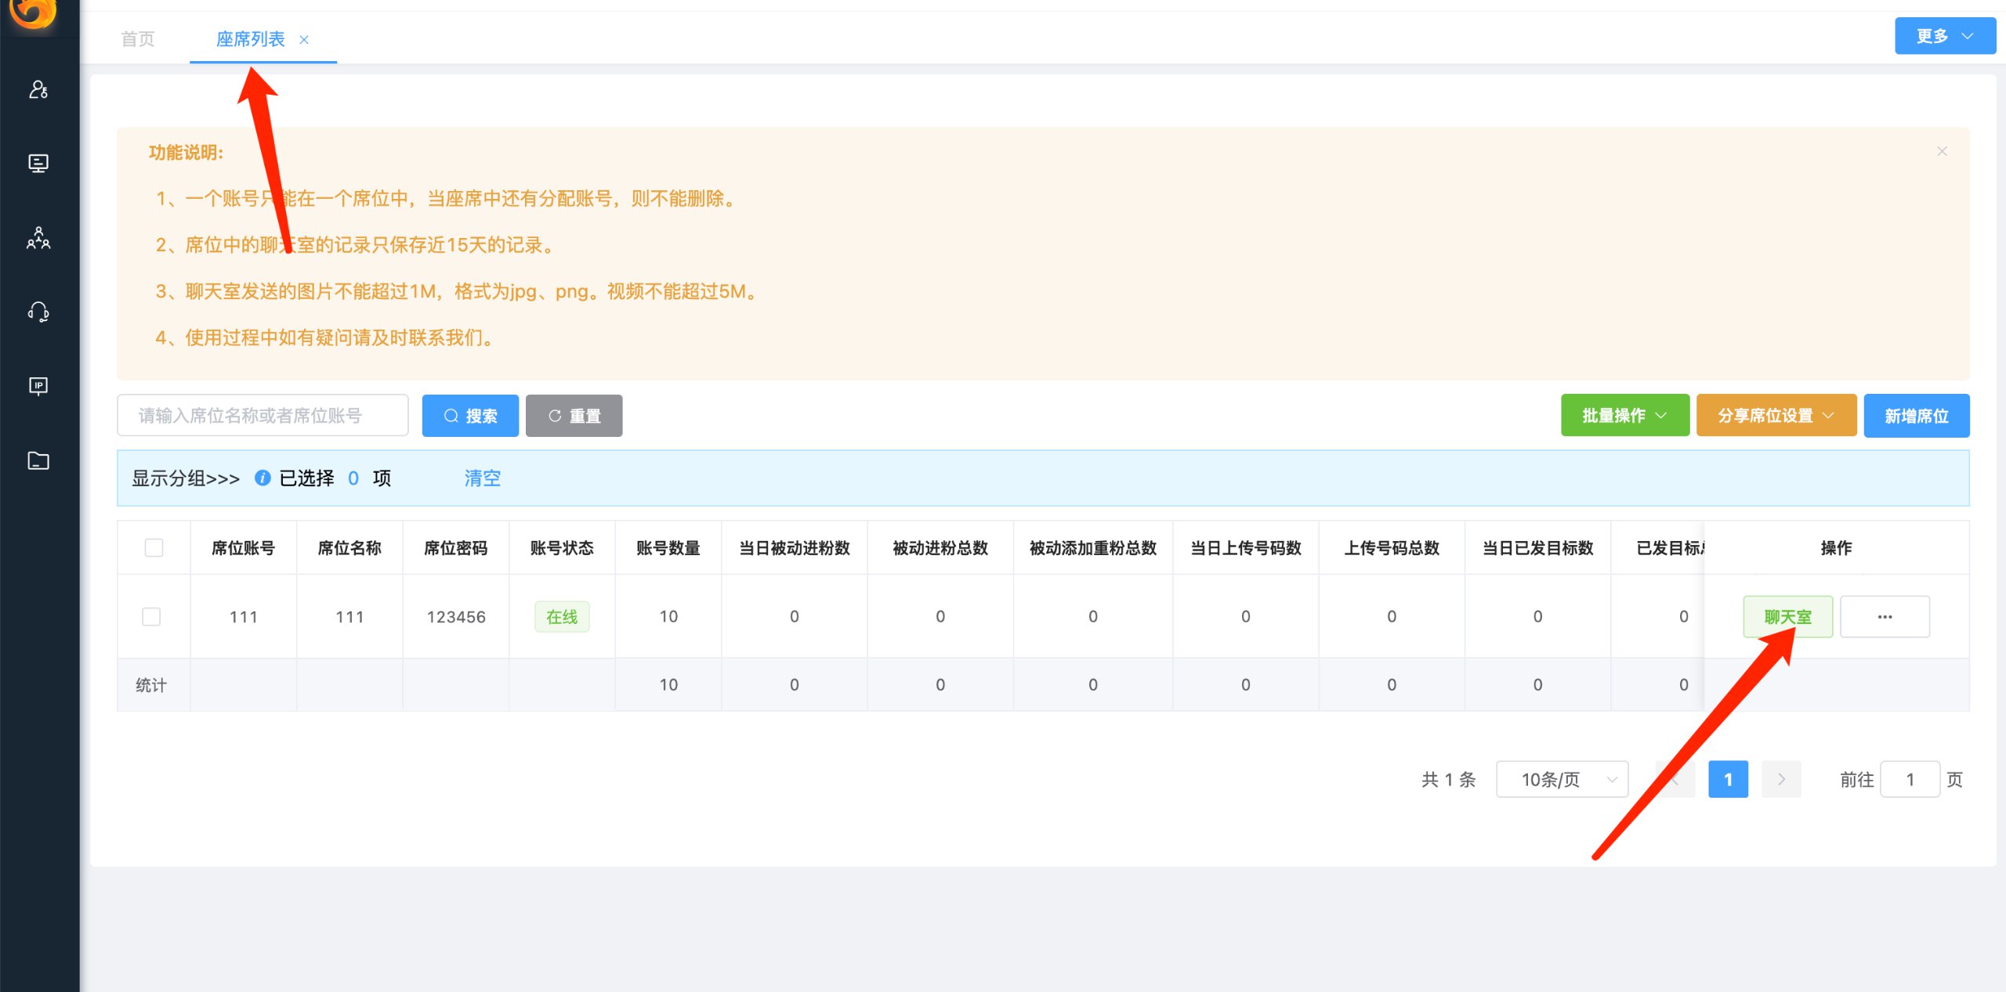Expand the 批量操作 dropdown
This screenshot has width=2006, height=992.
click(1624, 416)
